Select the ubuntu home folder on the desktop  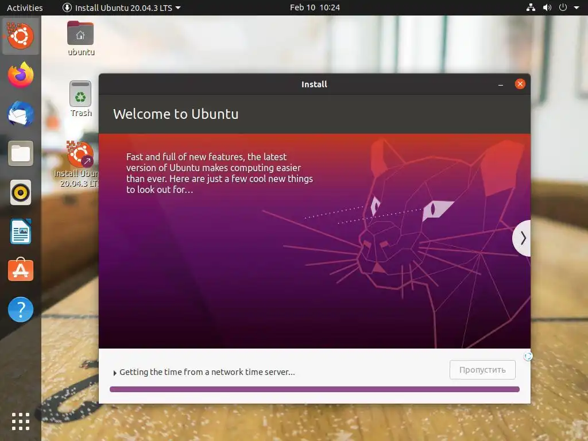pos(80,38)
